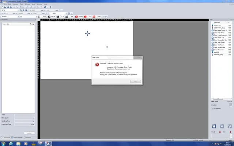Open the Engraver menu

[x=16, y=4]
